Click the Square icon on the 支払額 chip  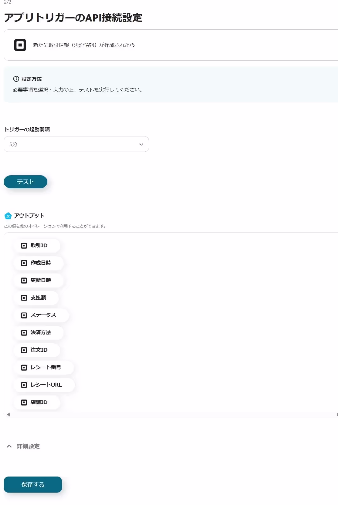point(24,298)
